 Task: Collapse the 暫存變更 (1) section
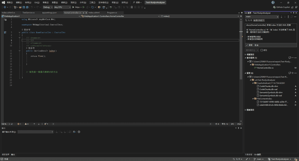coord(245,58)
